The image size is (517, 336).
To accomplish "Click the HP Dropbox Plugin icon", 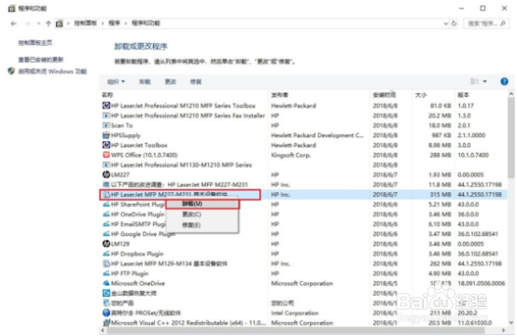I will click(106, 254).
